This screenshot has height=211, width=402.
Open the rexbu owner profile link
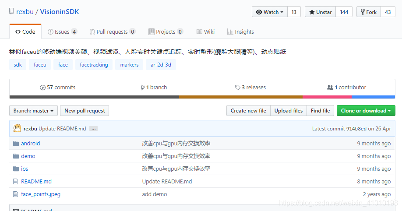pos(25,12)
